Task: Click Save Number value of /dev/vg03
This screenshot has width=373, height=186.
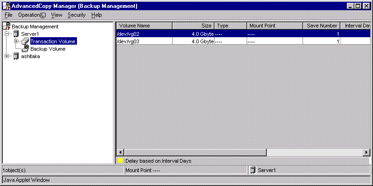Action: pyautogui.click(x=338, y=41)
